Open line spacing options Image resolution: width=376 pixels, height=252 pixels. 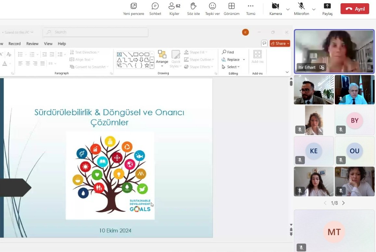pos(61,54)
